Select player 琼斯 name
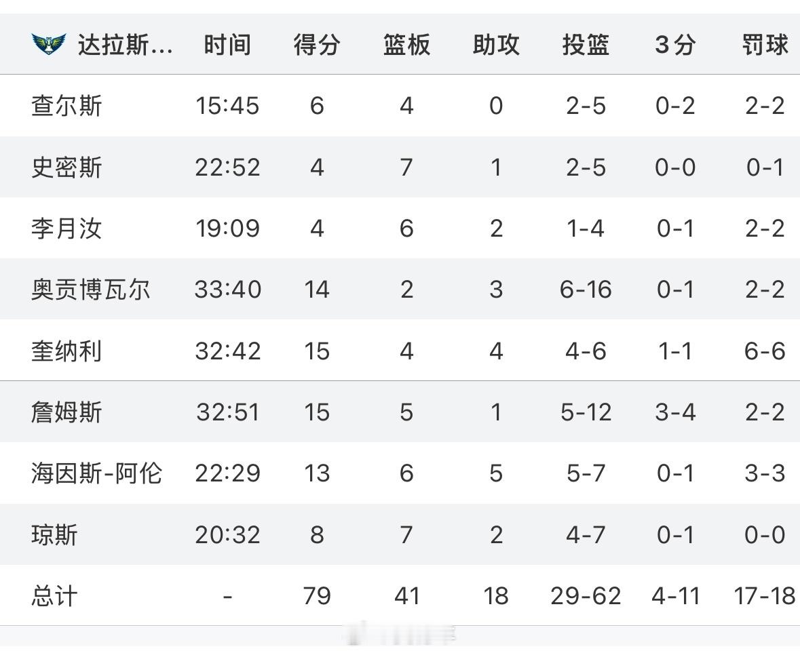The image size is (800, 653). [x=54, y=535]
